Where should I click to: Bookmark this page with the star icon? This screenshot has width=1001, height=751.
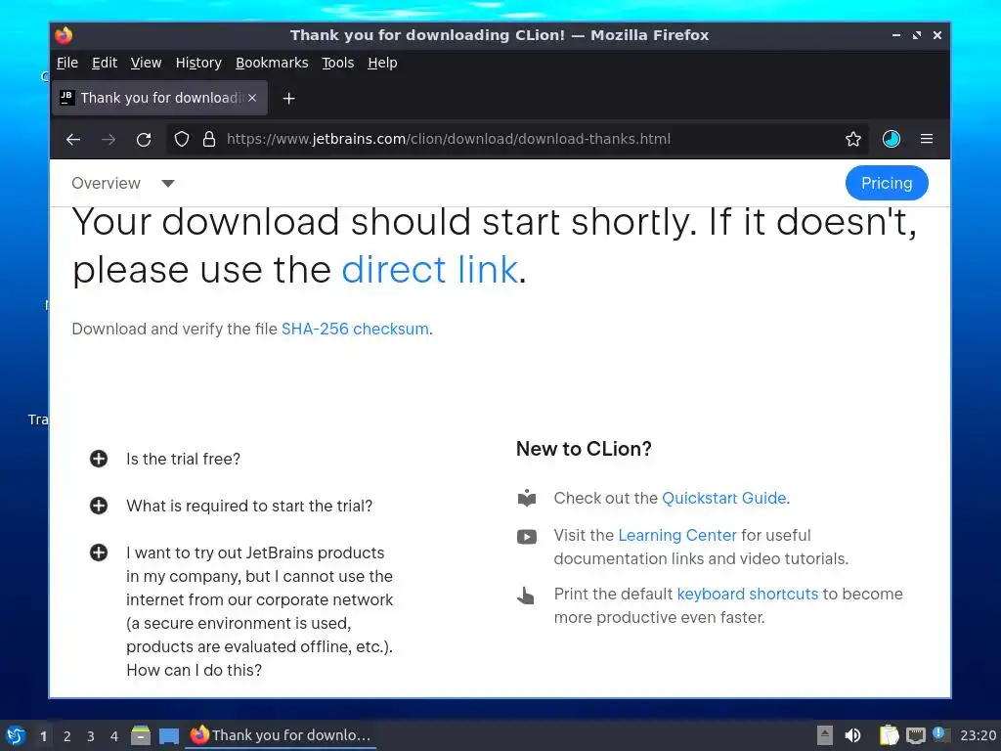(853, 139)
